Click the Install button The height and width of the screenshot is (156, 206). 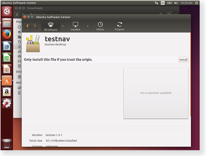tap(183, 59)
